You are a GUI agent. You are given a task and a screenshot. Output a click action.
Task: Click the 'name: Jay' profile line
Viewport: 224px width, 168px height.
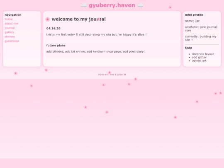click(x=192, y=21)
